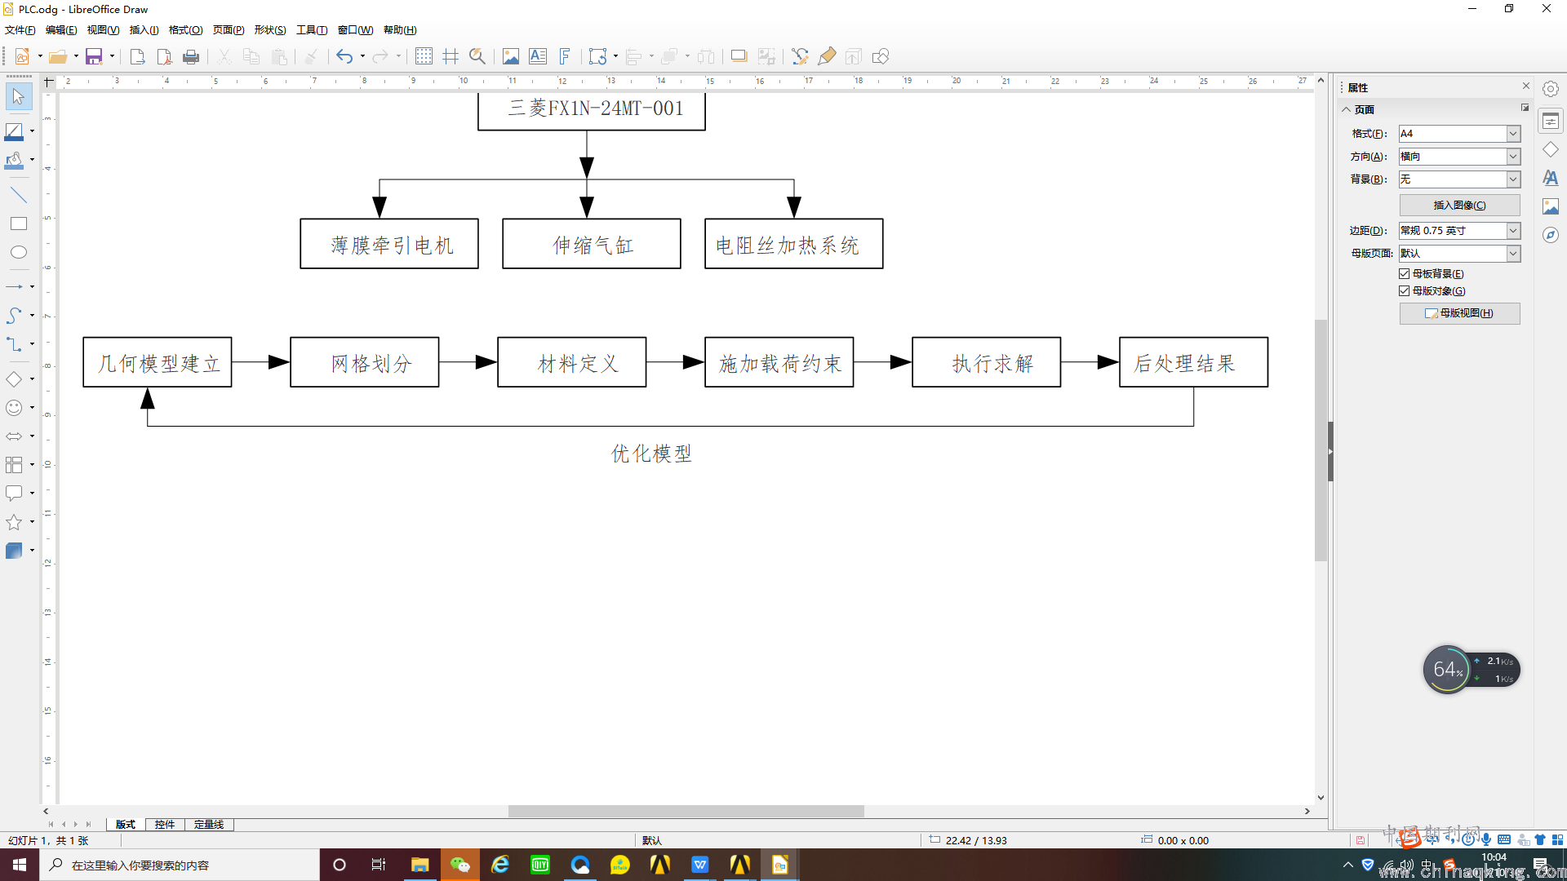The width and height of the screenshot is (1567, 881).
Task: Select the Flowchart shapes tool
Action: click(x=15, y=464)
